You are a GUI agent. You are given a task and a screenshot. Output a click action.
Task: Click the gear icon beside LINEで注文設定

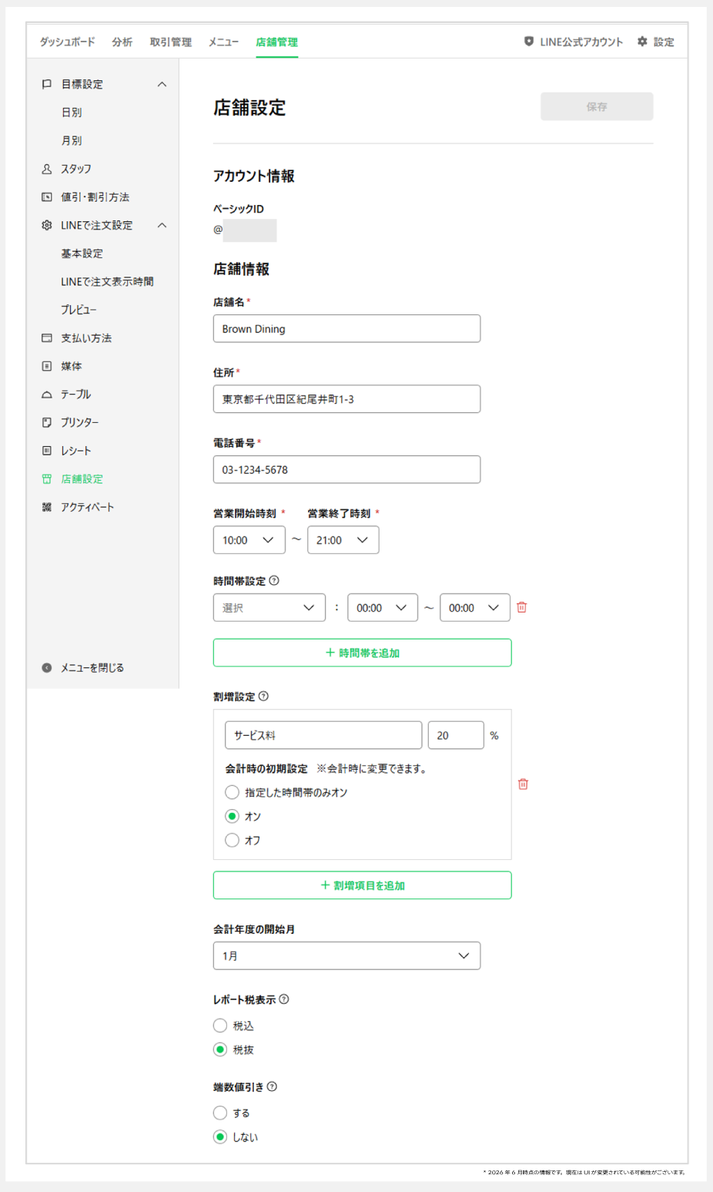(47, 225)
